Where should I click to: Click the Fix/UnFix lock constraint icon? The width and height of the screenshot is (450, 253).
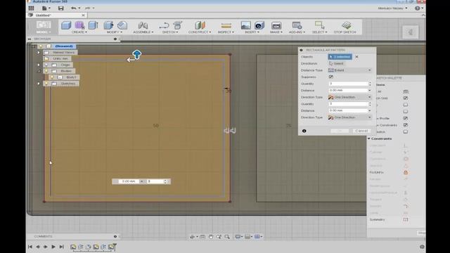(406, 172)
